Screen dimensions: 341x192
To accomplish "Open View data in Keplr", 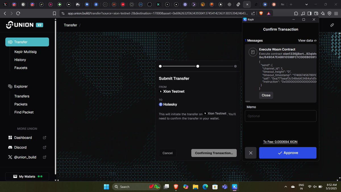I will tap(307, 41).
